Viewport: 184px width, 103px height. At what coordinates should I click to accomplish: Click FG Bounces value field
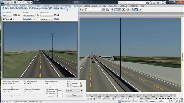pyautogui.click(x=59, y=96)
